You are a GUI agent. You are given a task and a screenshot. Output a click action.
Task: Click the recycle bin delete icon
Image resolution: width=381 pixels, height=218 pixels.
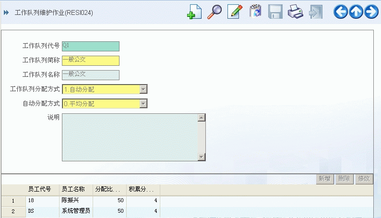click(x=255, y=12)
